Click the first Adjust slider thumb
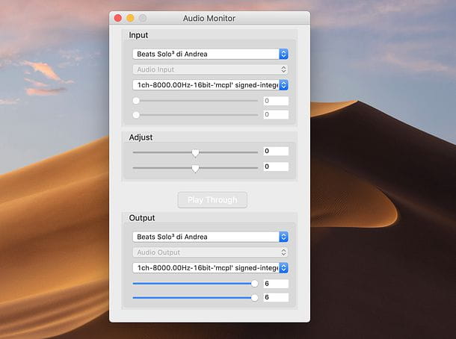This screenshot has height=339, width=456. (195, 153)
